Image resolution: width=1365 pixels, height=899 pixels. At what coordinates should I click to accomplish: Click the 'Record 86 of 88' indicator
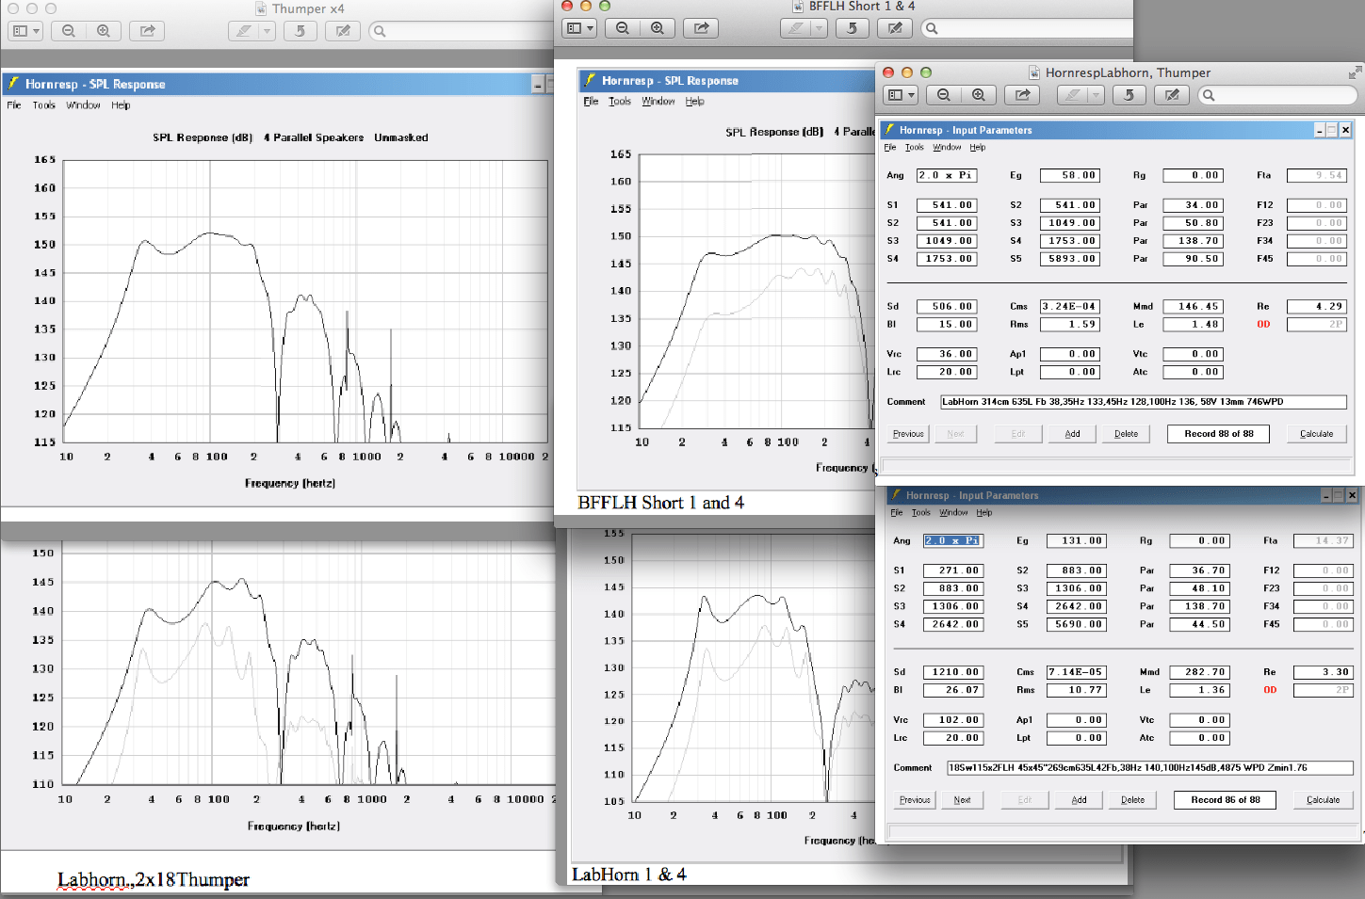tap(1226, 800)
